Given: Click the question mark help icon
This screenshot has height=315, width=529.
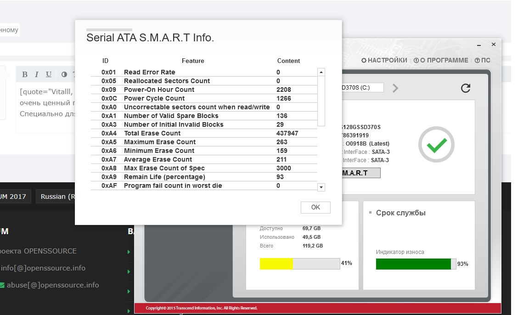Looking at the screenshot, I should pos(478,60).
